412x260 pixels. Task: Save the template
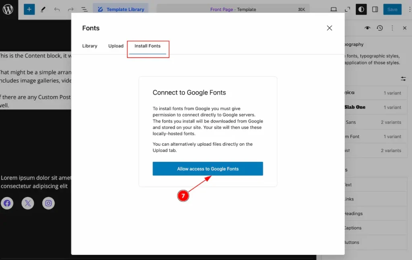tap(392, 10)
